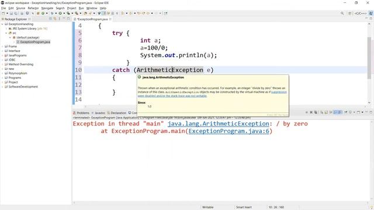
Task: Open java.lang.ArithmeticException link in console
Action: pyautogui.click(x=218, y=124)
